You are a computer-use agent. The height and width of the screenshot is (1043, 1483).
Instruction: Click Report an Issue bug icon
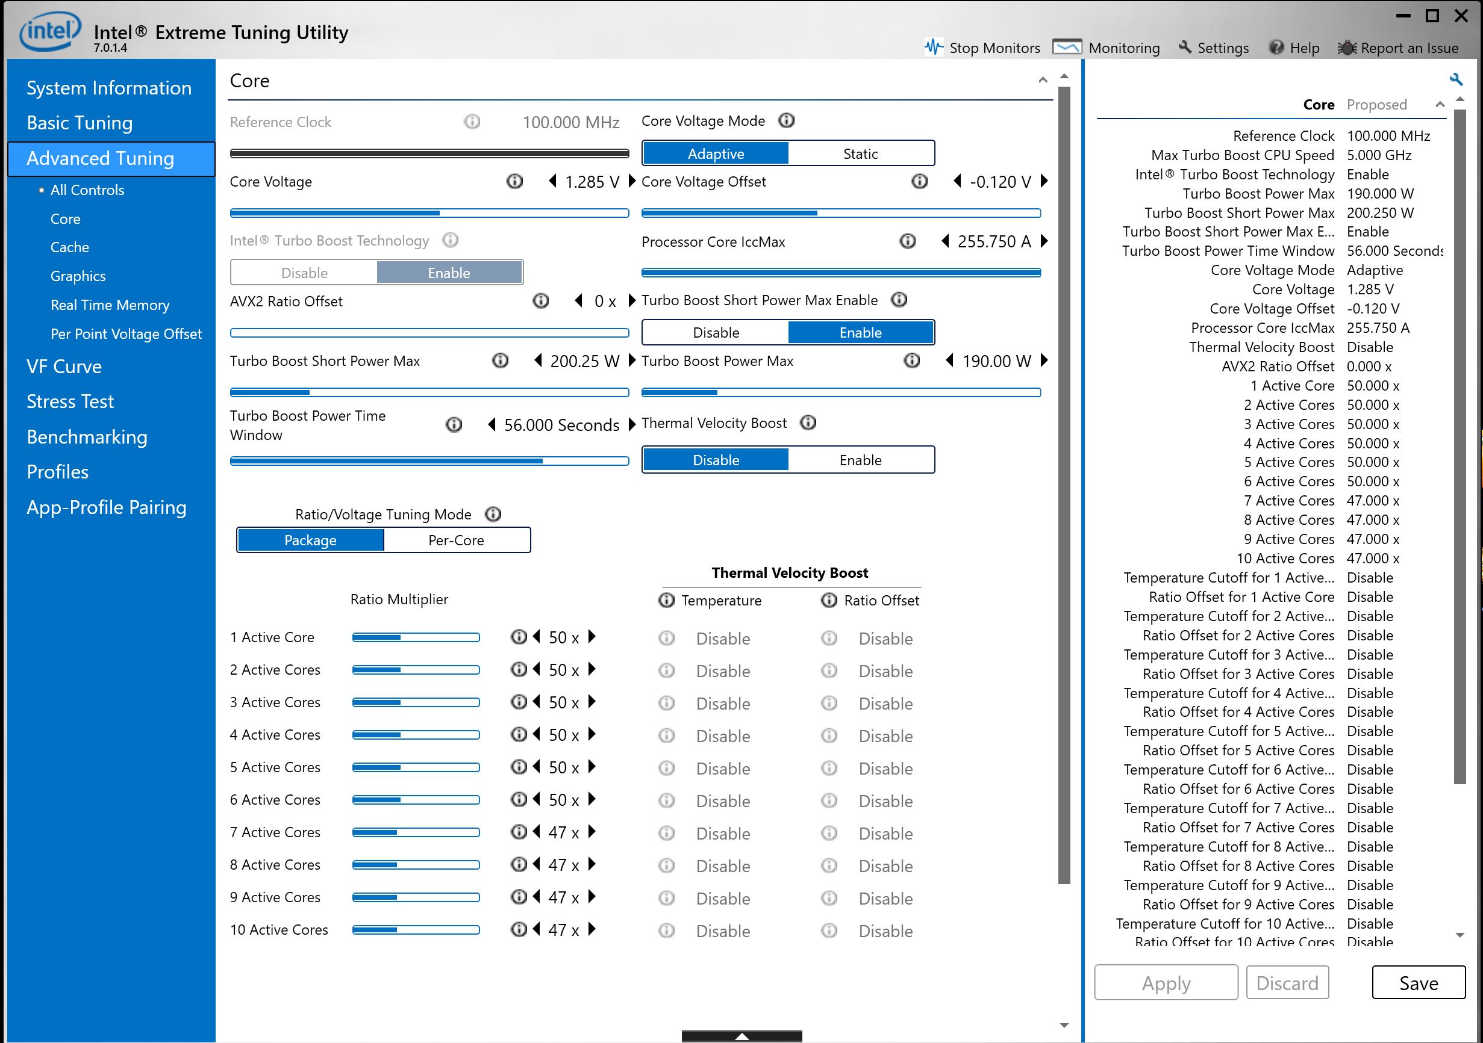coord(1347,47)
